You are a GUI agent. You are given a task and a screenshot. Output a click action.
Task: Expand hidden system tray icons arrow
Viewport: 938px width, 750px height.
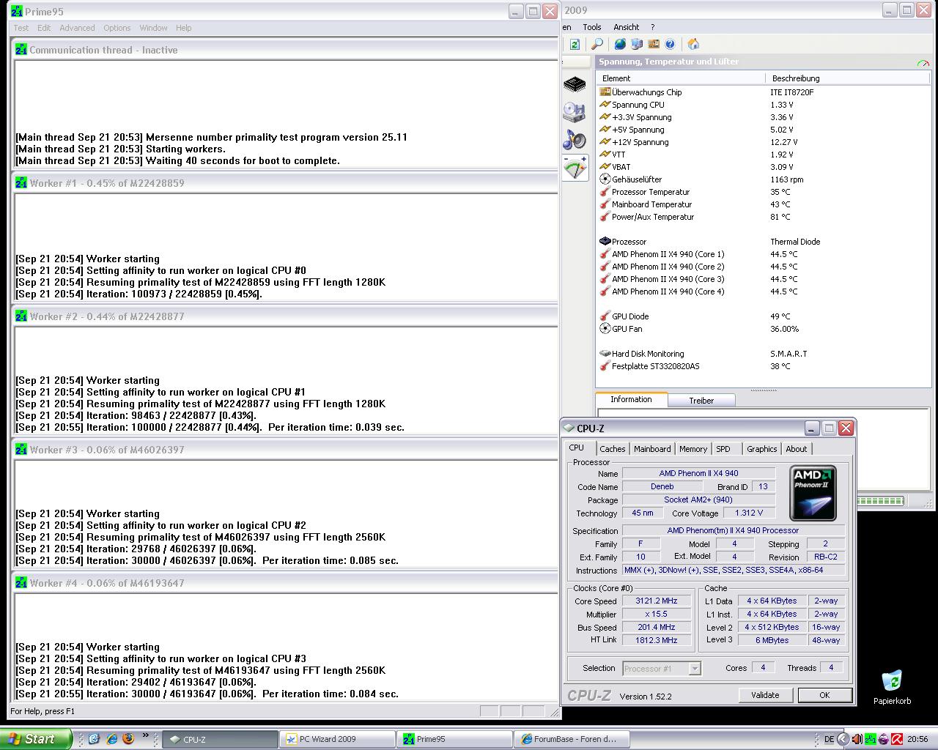(843, 740)
